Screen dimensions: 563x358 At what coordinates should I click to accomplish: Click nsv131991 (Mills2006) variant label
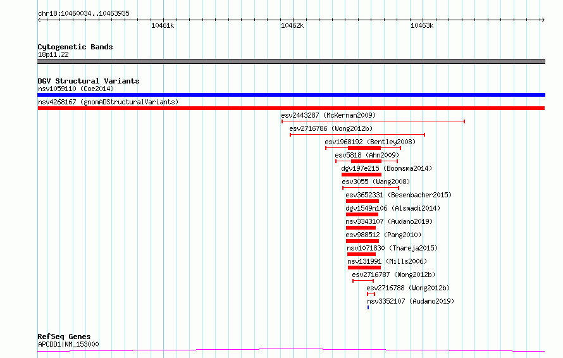click(387, 261)
